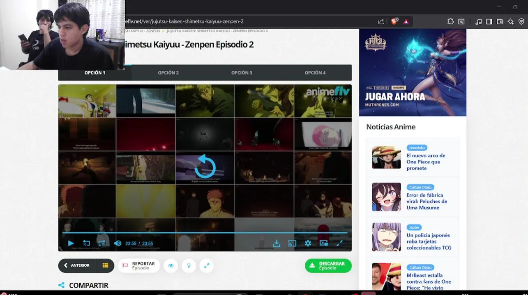
Task: Open the Brave Shields lion icon
Action: (x=394, y=21)
